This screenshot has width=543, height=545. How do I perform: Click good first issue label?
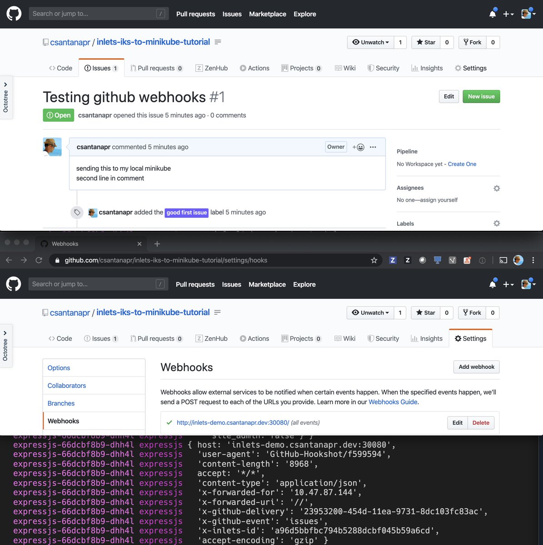[x=187, y=213]
